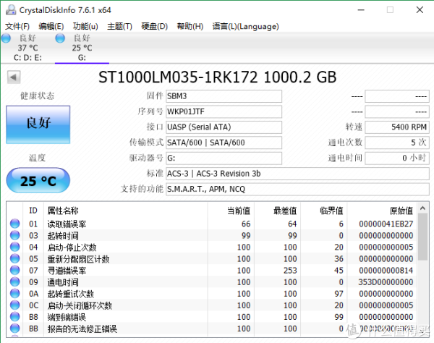Click blue status orb for C: D: E: disk

click(x=6, y=38)
